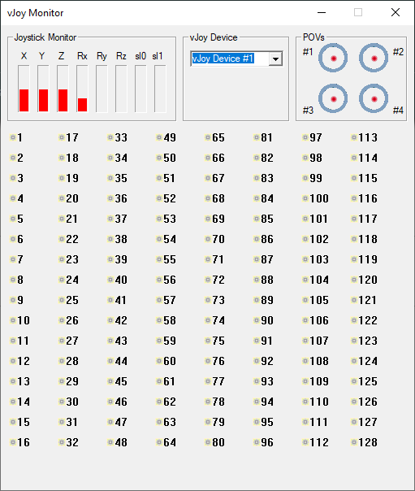Click the number label 125
The image size is (415, 491).
point(368,381)
